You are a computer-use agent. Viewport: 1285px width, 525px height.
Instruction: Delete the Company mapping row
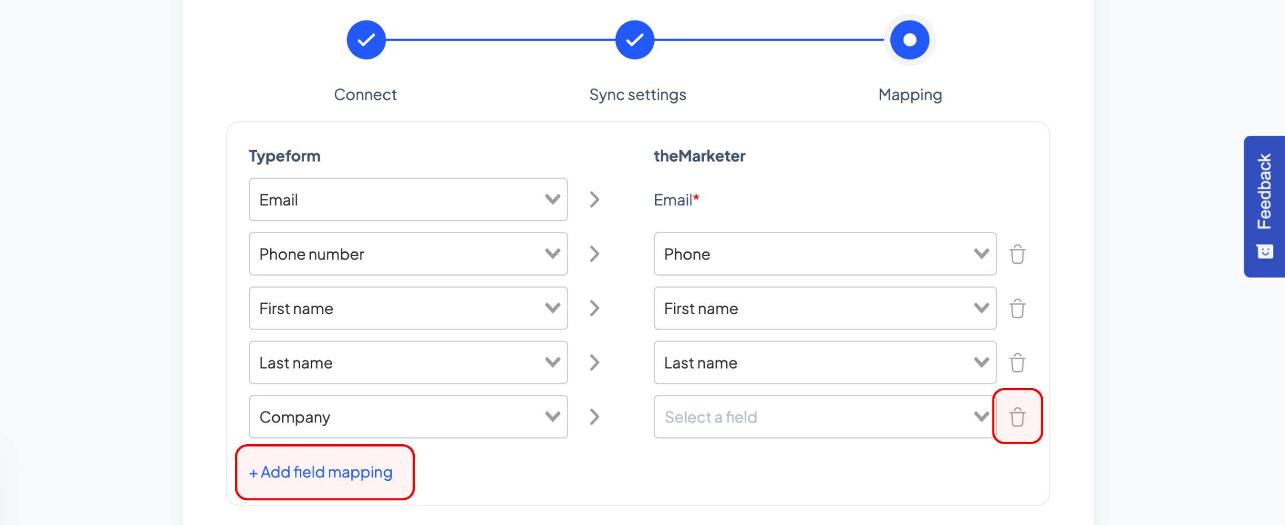1017,417
